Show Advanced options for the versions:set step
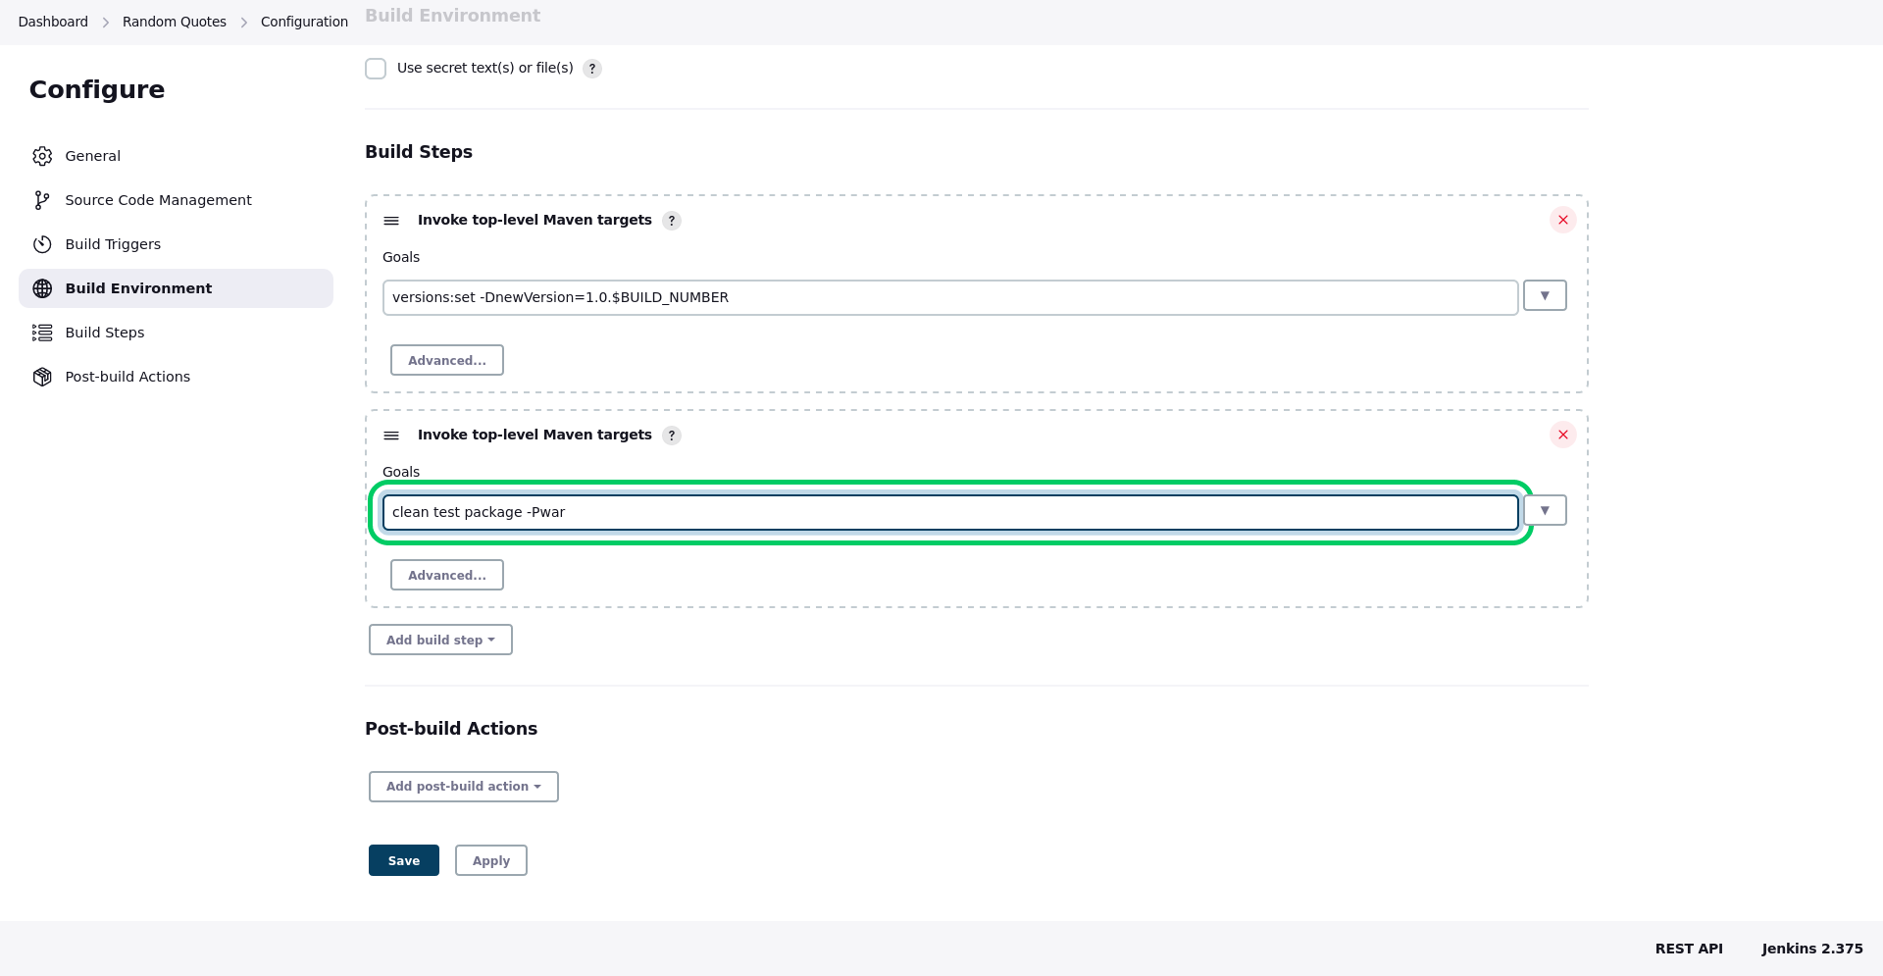Screen dimensions: 1883x976 [x=447, y=360]
